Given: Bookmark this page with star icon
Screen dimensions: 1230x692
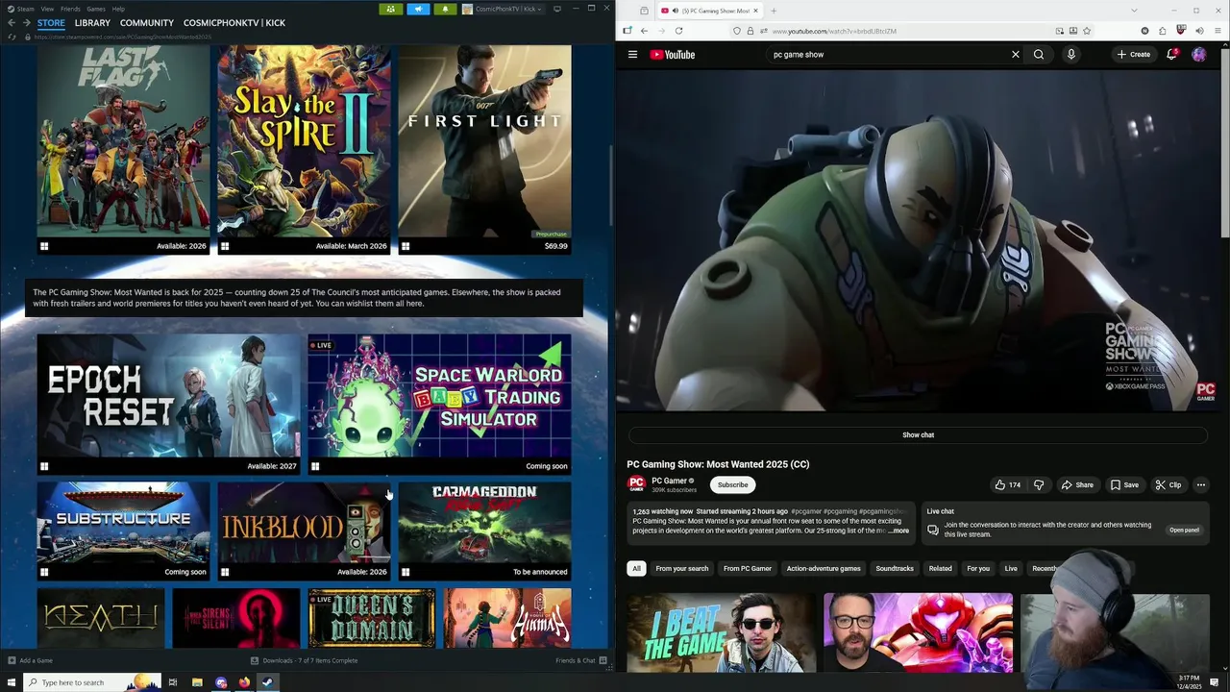Looking at the screenshot, I should pos(1087,31).
